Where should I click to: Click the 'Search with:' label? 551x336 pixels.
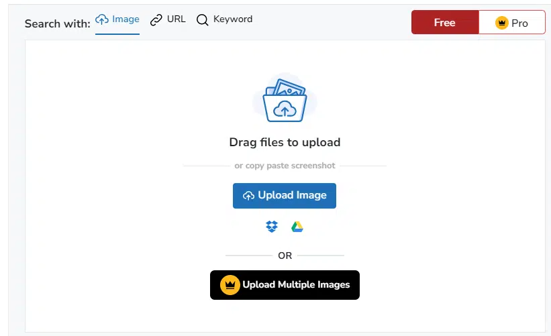[x=57, y=23]
